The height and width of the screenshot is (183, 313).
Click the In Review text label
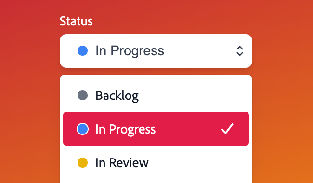[x=122, y=163]
